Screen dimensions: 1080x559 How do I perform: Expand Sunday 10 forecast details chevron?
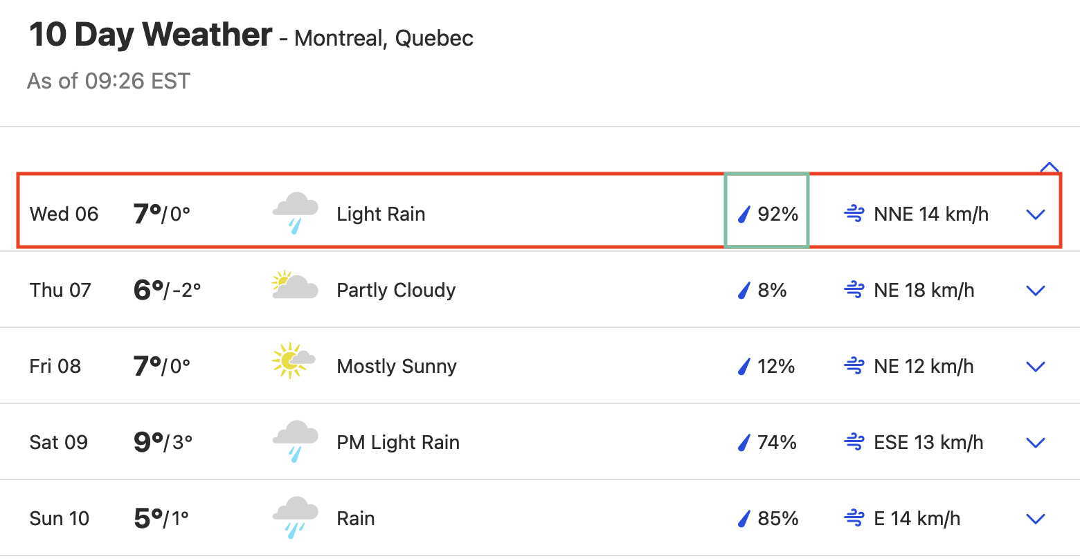(1036, 519)
